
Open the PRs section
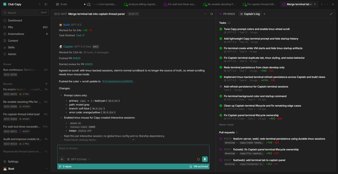pyautogui.click(x=25, y=27)
